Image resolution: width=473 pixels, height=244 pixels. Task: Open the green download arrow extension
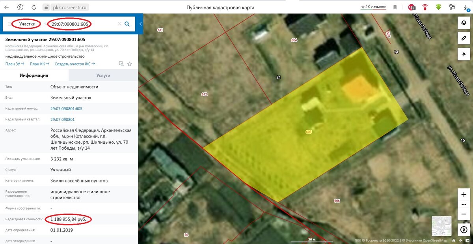coord(438,7)
